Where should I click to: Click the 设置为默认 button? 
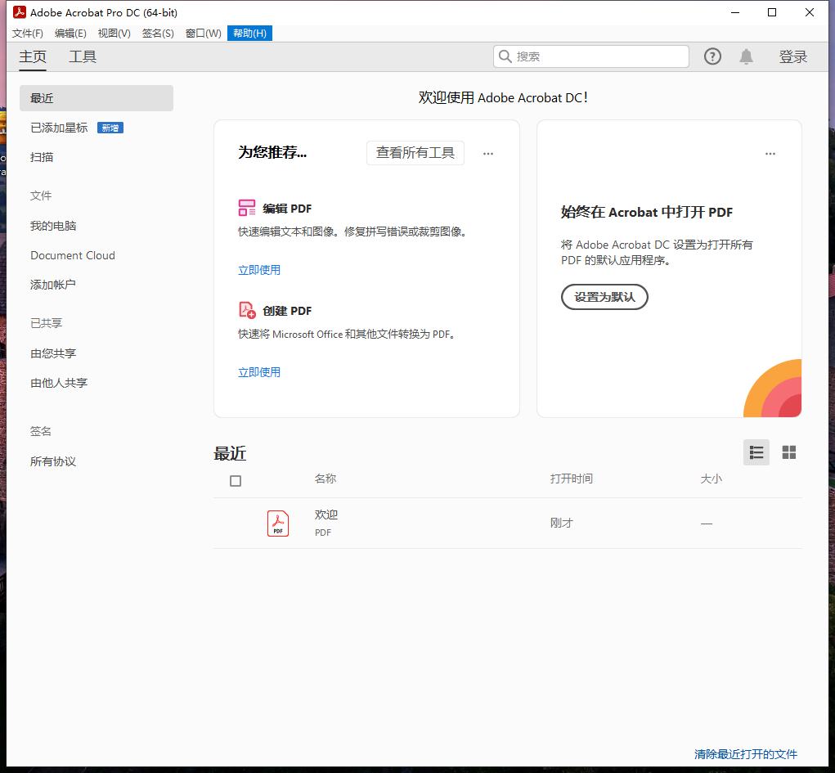[604, 296]
